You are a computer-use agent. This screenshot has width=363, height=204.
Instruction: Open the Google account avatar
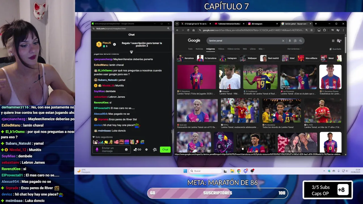pos(339,41)
